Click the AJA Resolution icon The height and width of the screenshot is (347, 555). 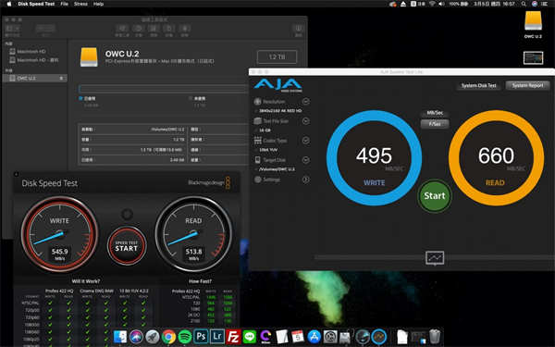point(258,102)
